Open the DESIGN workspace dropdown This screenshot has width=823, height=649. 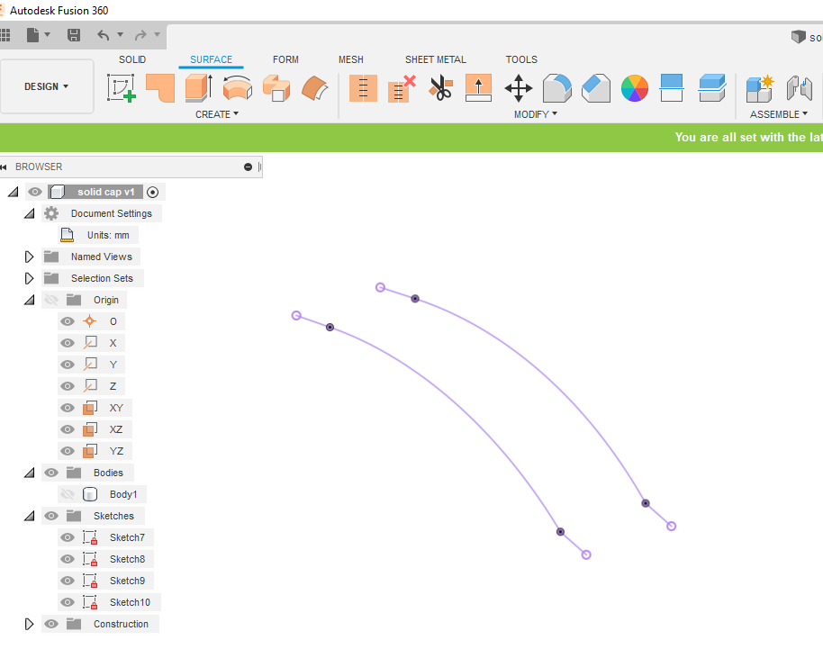47,86
